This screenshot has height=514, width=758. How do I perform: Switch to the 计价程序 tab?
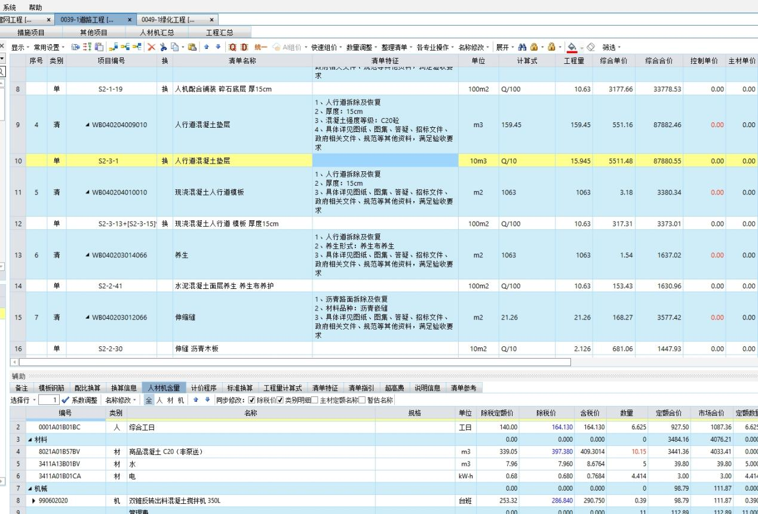point(203,389)
